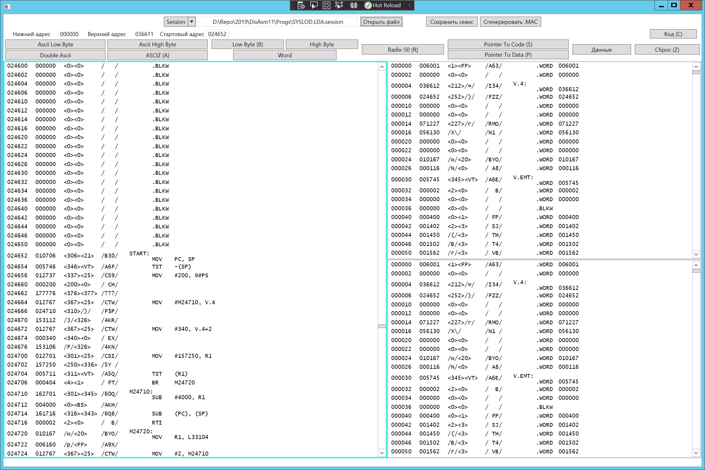Collapse the debug toolbar chevron
Viewport: 705px width, 470px height.
click(409, 5)
